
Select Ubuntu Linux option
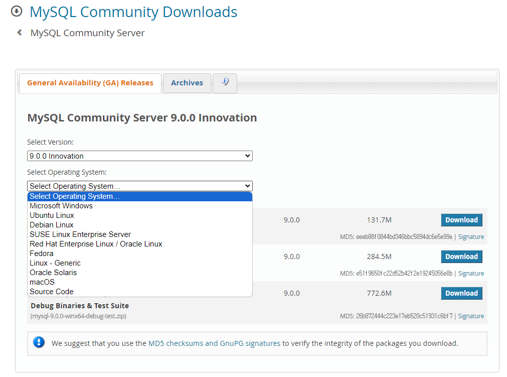pos(140,215)
